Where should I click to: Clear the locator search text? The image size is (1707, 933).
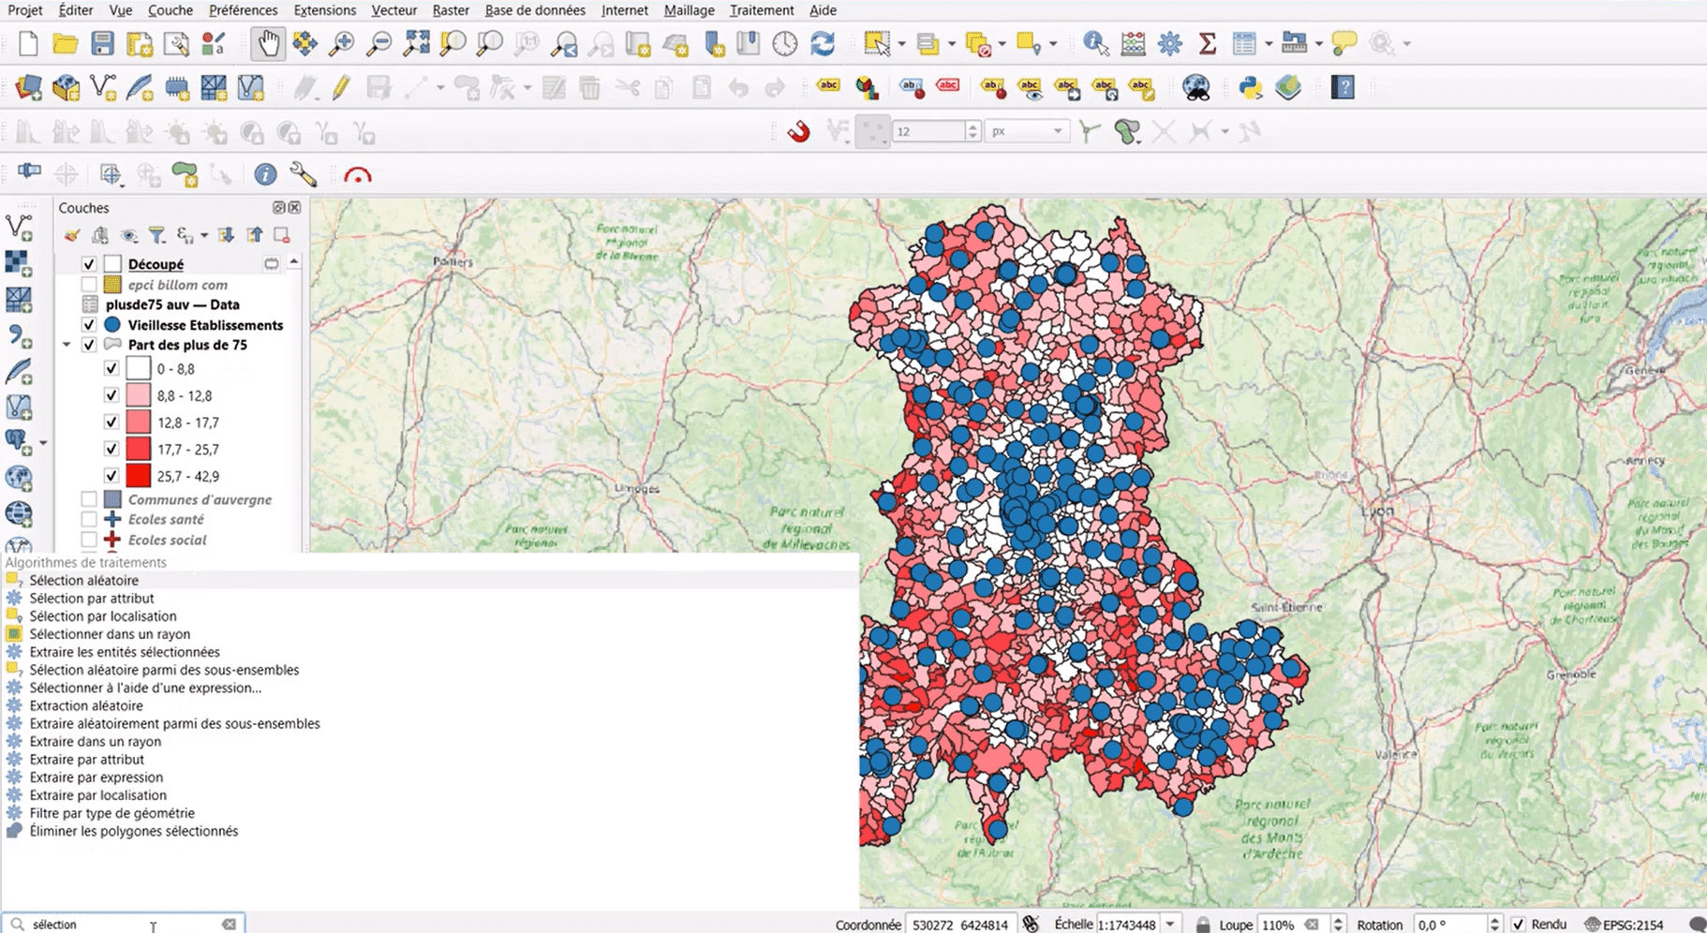[x=230, y=925]
